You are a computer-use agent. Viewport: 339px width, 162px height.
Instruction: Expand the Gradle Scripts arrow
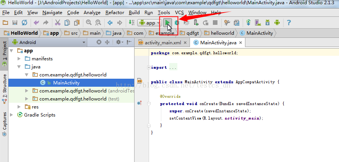tap(11, 115)
